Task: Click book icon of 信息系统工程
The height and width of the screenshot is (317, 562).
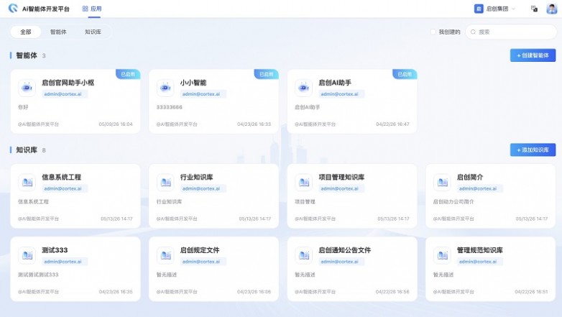Action: tap(27, 182)
